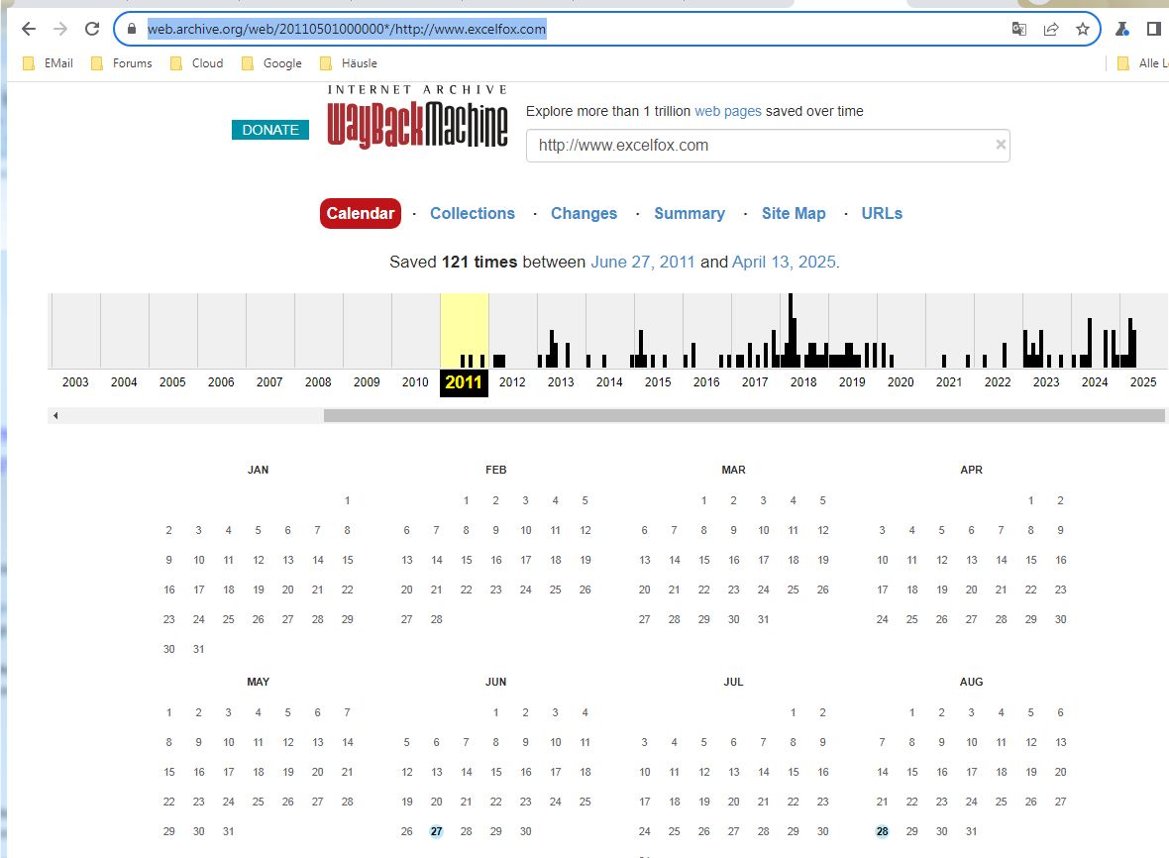The image size is (1169, 858).
Task: Clear the search box with the X
Action: pos(1001,145)
